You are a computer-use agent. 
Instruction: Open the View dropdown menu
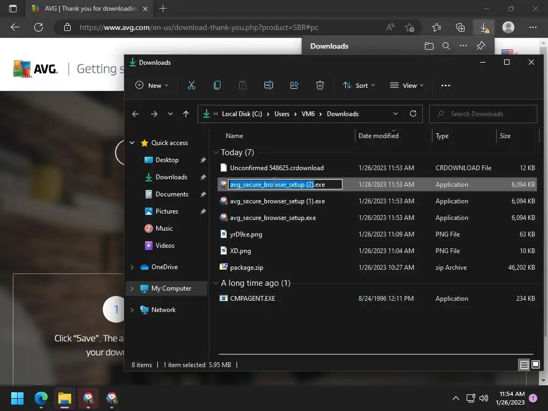407,85
